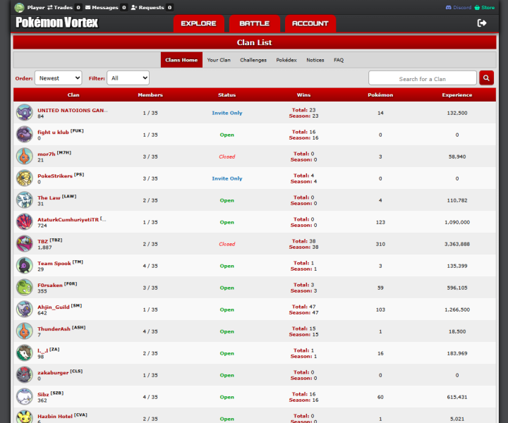Viewport: 508px width, 423px height.
Task: Open the ThunderAsh clan link
Action: pos(54,329)
